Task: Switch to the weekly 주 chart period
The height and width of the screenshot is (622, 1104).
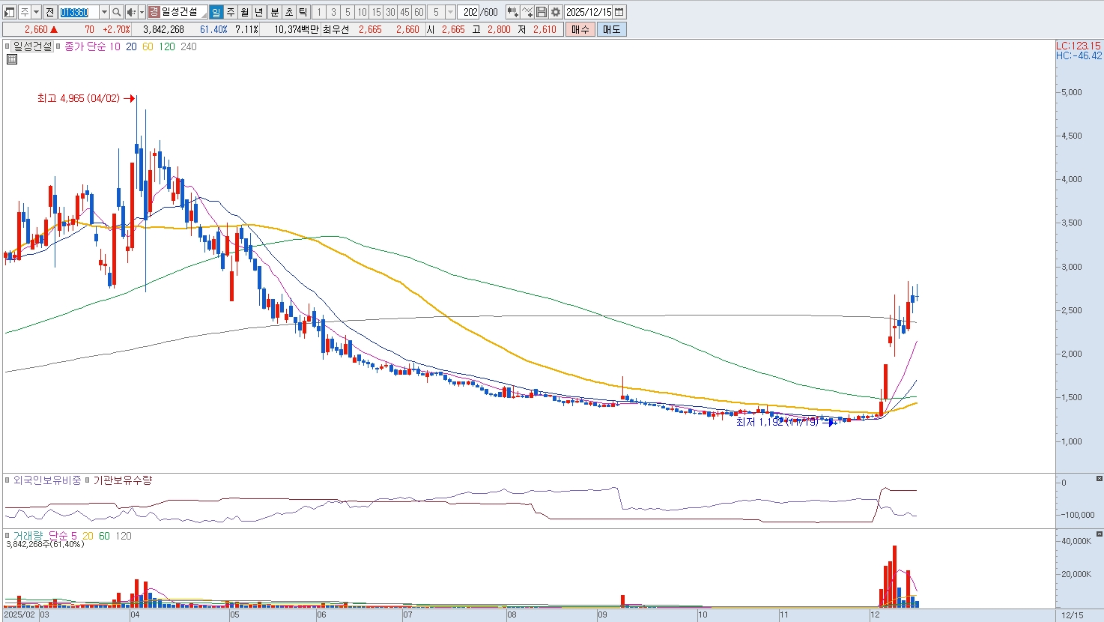Action: [230, 12]
